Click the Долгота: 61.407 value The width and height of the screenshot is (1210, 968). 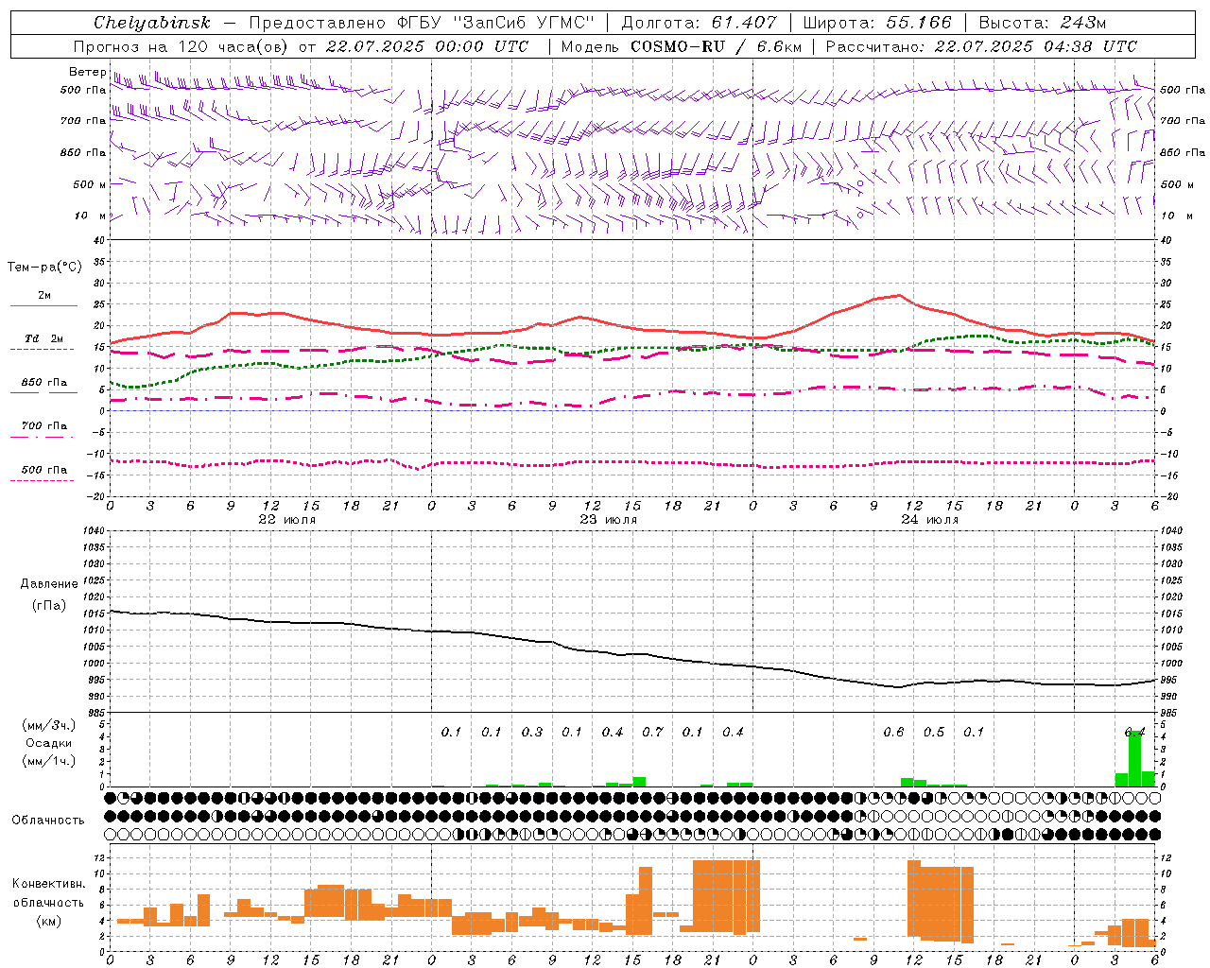click(x=700, y=23)
